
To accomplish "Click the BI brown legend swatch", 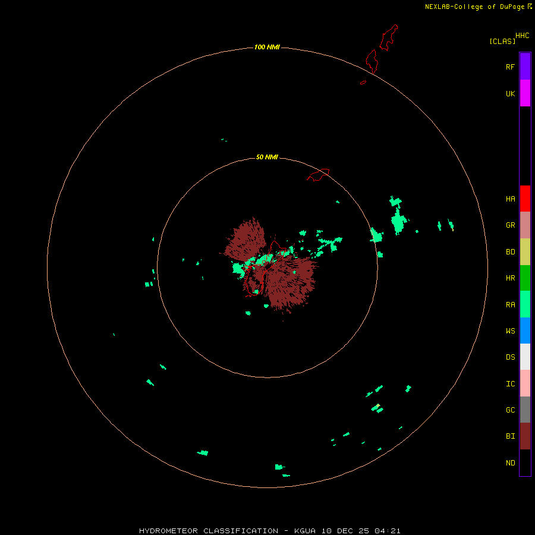I will pos(525,436).
